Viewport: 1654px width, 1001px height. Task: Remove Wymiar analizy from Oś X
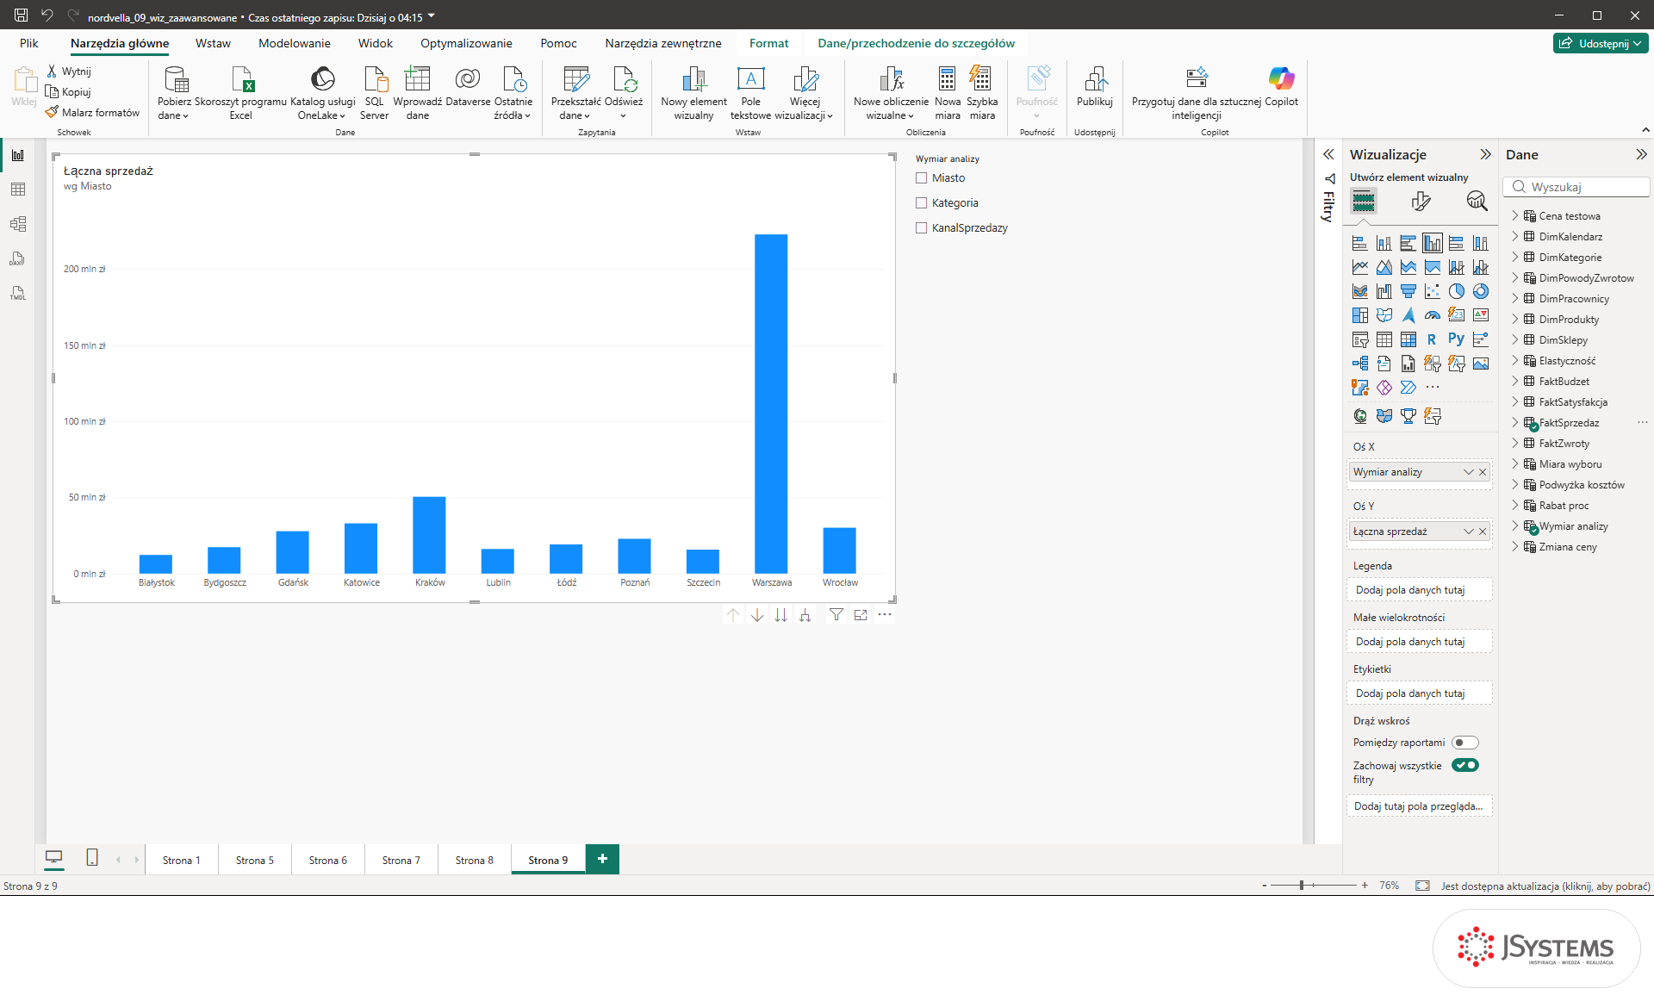(1483, 472)
